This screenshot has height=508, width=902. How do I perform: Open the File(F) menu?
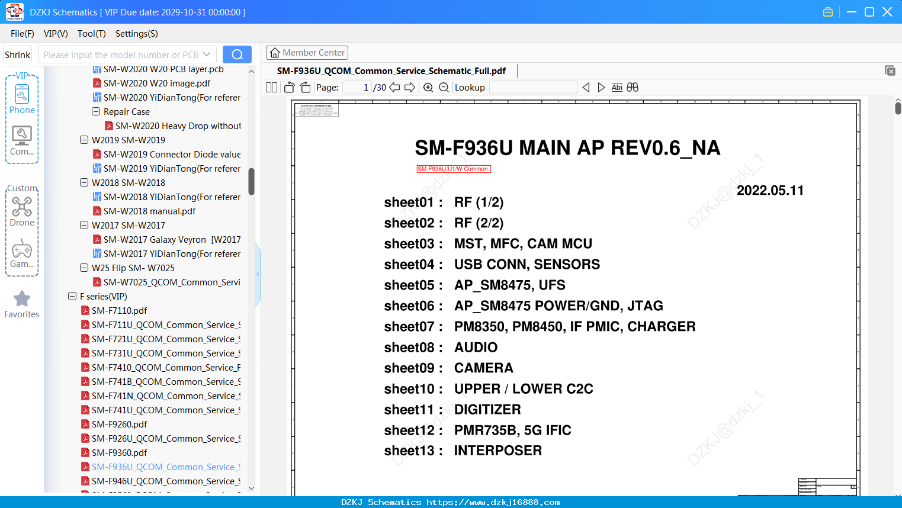point(23,34)
